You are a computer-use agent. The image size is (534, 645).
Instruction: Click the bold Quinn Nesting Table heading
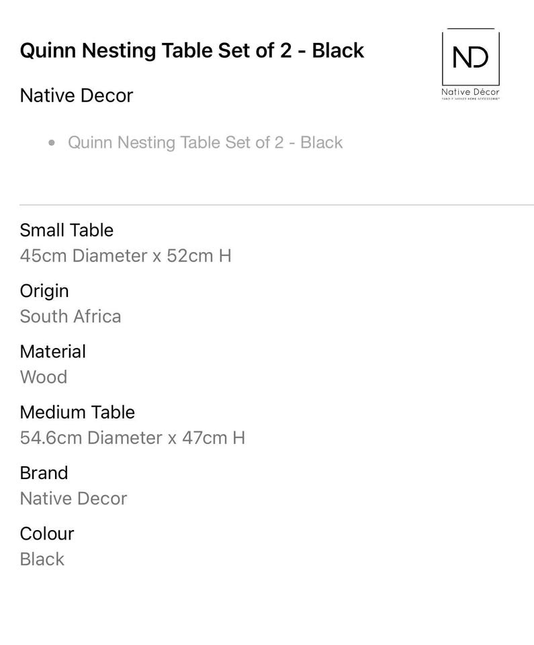[x=192, y=50]
